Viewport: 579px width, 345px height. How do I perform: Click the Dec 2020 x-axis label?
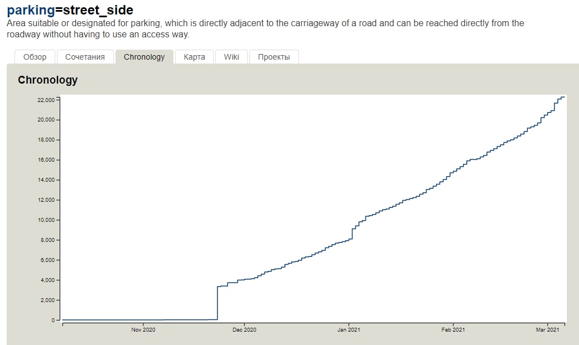(245, 330)
